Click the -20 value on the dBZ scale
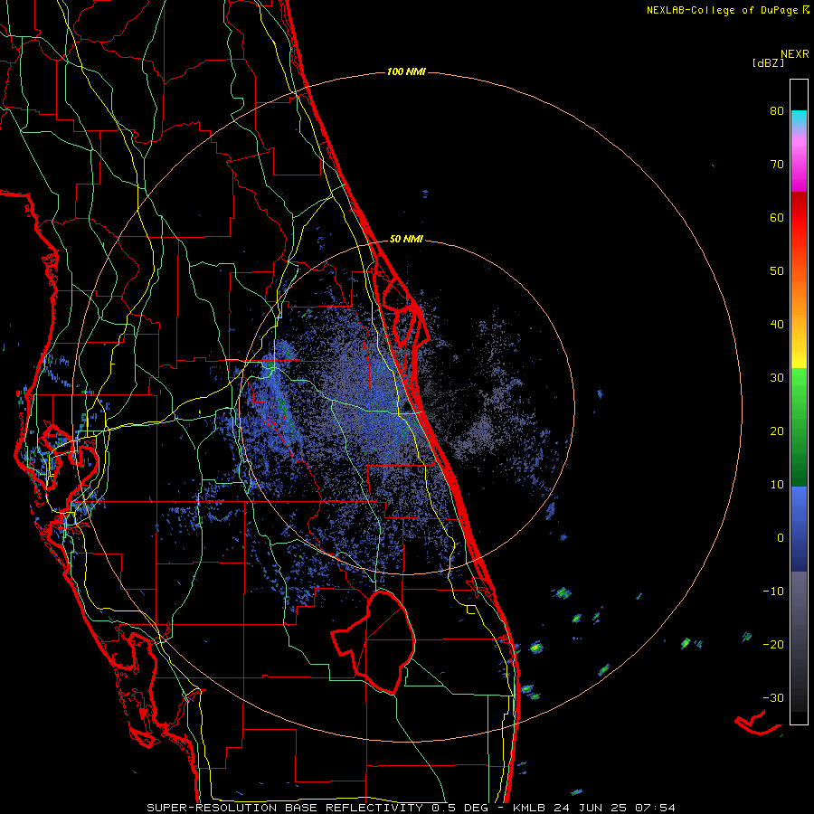Image resolution: width=814 pixels, height=814 pixels. point(773,645)
